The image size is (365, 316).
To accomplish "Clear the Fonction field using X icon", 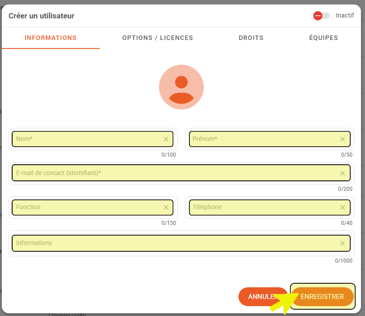I will click(166, 207).
